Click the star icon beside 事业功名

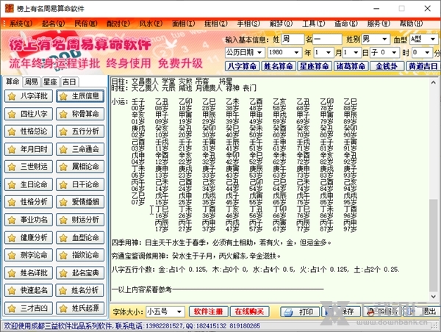point(12,220)
